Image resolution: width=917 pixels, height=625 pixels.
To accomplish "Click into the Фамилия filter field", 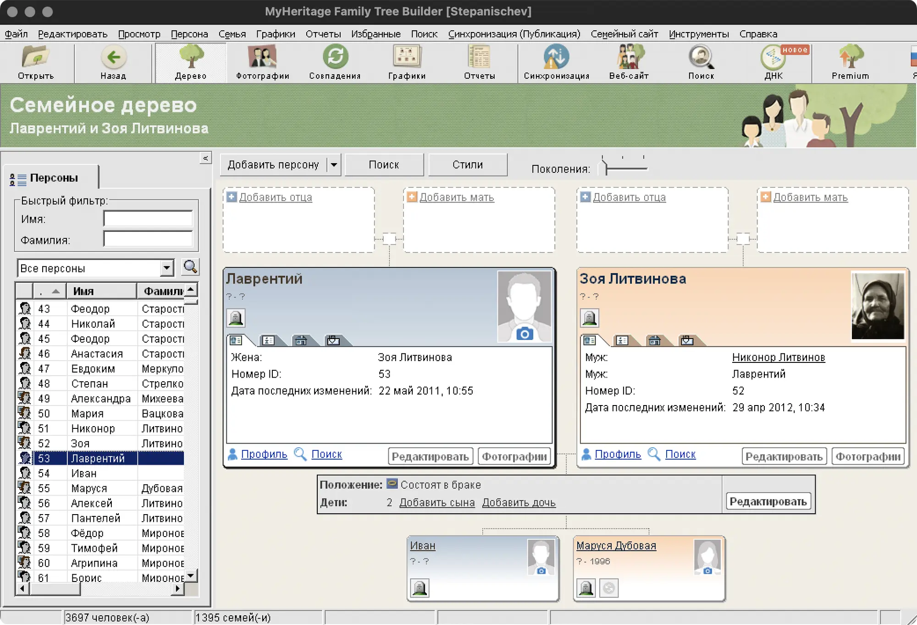I will click(148, 239).
